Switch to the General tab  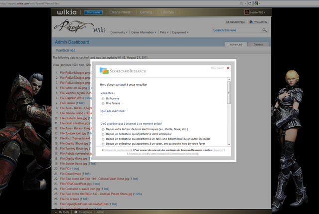coord(258,44)
